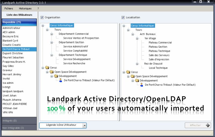The width and height of the screenshot is (215, 137).
Task: Select user krbtgt
Action: [x=6, y=87]
